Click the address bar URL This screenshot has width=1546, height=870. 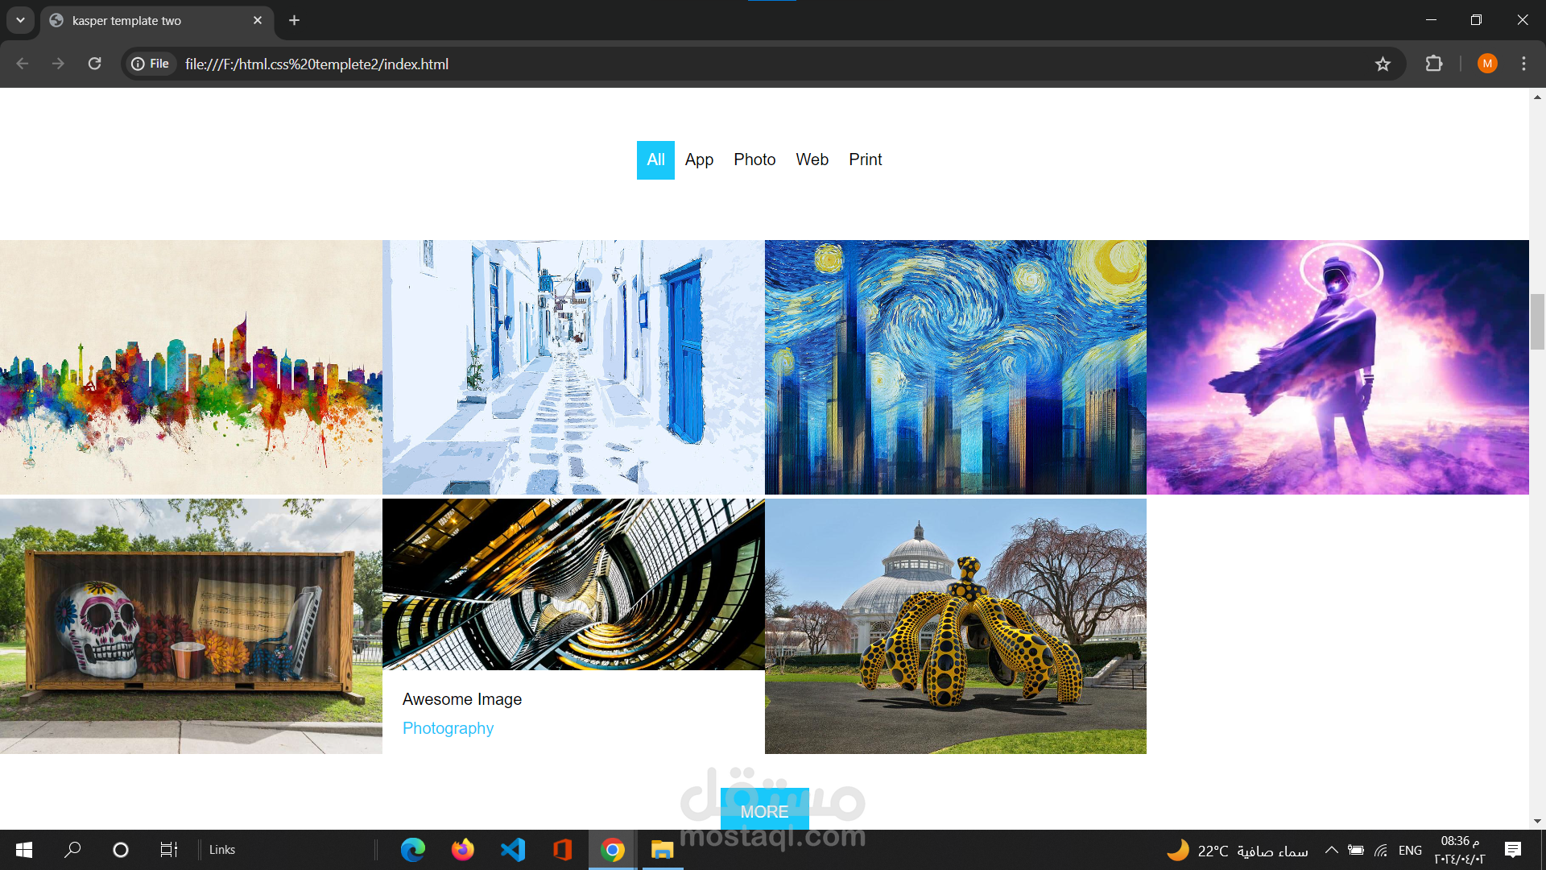[x=316, y=64]
